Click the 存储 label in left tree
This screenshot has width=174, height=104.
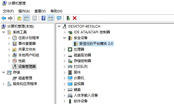point(16,72)
